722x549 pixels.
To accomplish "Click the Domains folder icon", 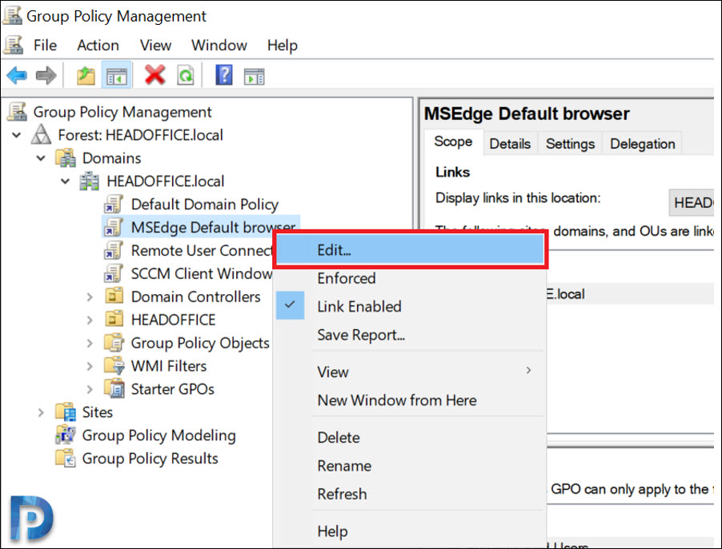I will tap(66, 157).
